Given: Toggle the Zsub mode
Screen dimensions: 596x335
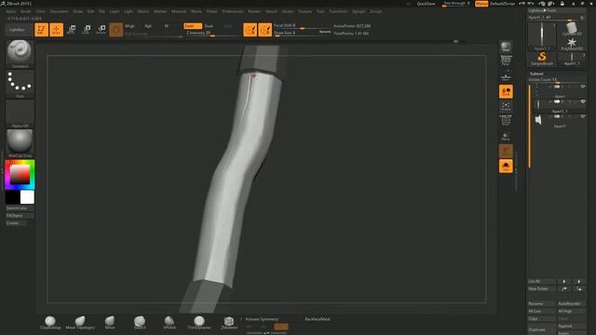Looking at the screenshot, I should pyautogui.click(x=209, y=26).
